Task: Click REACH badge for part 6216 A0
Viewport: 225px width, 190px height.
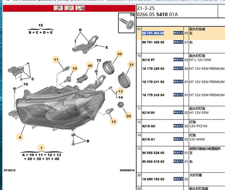Action: (x=178, y=126)
